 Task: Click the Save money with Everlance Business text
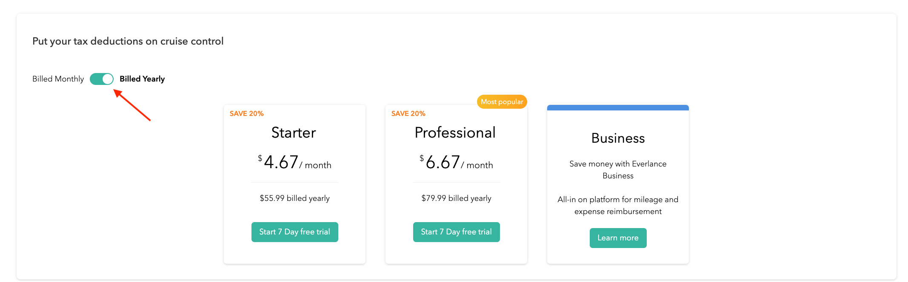pos(618,170)
